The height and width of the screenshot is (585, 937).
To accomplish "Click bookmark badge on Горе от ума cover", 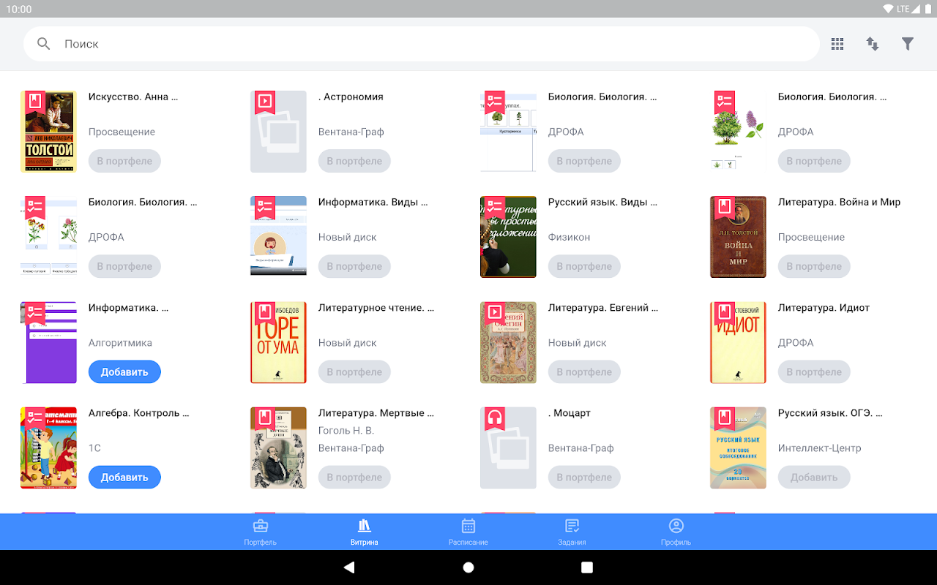I will tap(265, 313).
